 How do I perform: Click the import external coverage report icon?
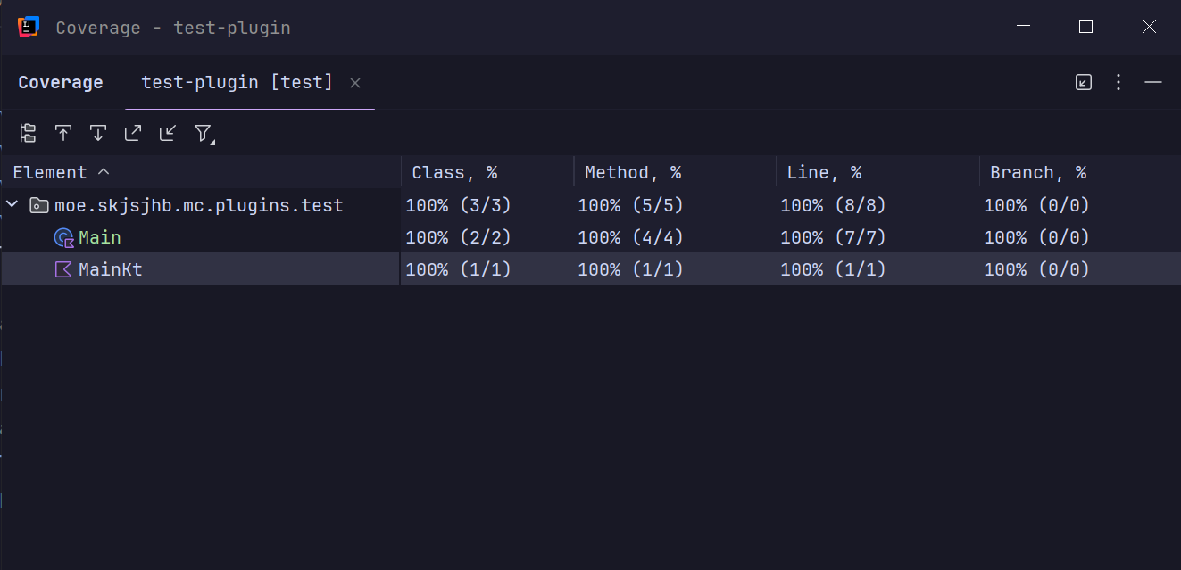(168, 133)
